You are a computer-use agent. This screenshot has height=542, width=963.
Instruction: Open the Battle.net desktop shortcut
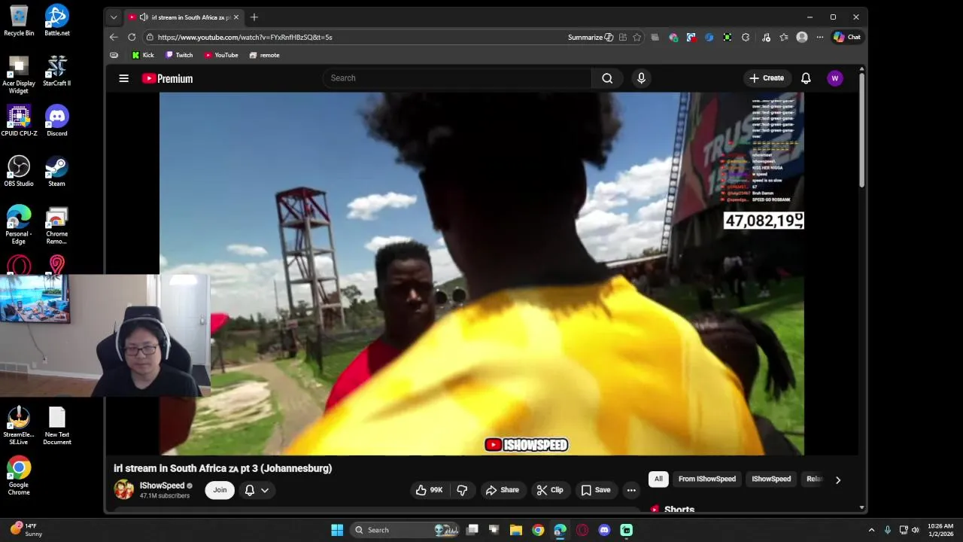(57, 20)
